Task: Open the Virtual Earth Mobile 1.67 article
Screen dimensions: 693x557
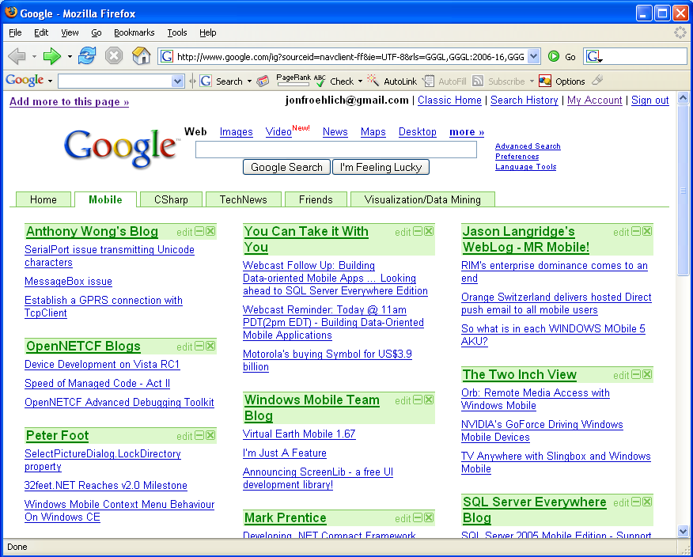Action: coord(299,434)
